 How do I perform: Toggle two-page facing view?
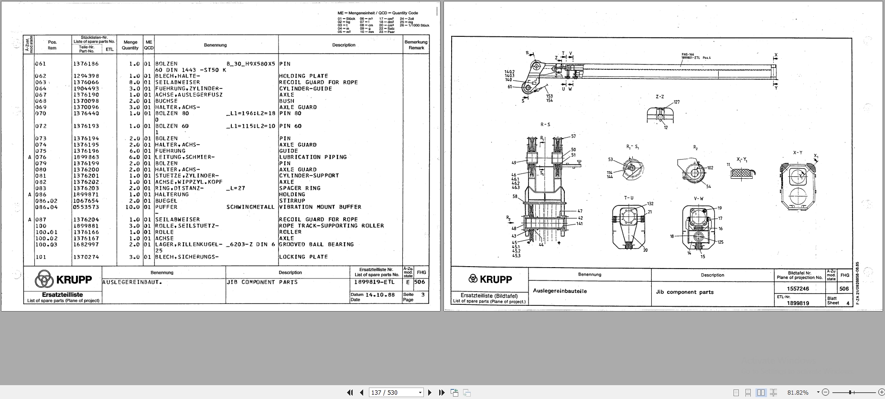click(x=761, y=393)
